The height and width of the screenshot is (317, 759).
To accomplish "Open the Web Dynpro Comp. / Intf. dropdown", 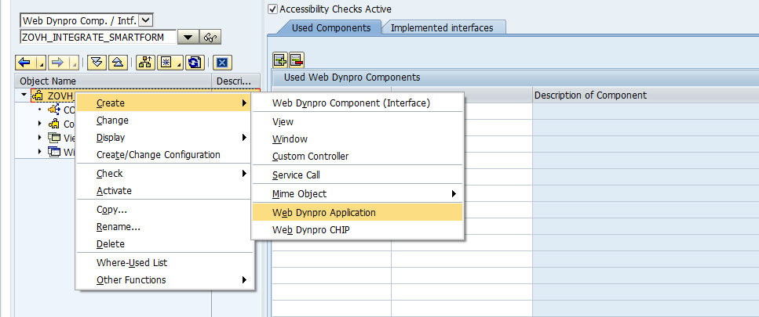I will [x=147, y=20].
